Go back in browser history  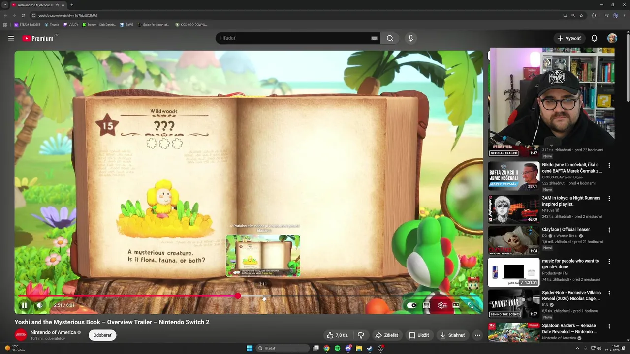pyautogui.click(x=5, y=15)
